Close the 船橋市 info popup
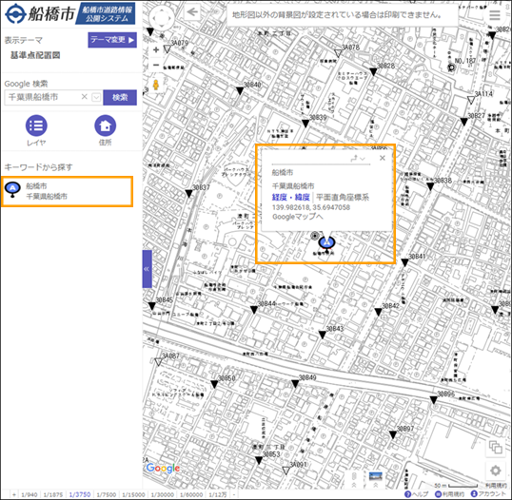This screenshot has height=500, width=512. [383, 158]
